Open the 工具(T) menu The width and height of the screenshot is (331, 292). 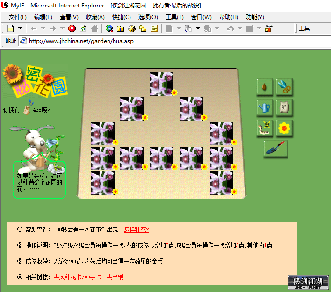[174, 17]
